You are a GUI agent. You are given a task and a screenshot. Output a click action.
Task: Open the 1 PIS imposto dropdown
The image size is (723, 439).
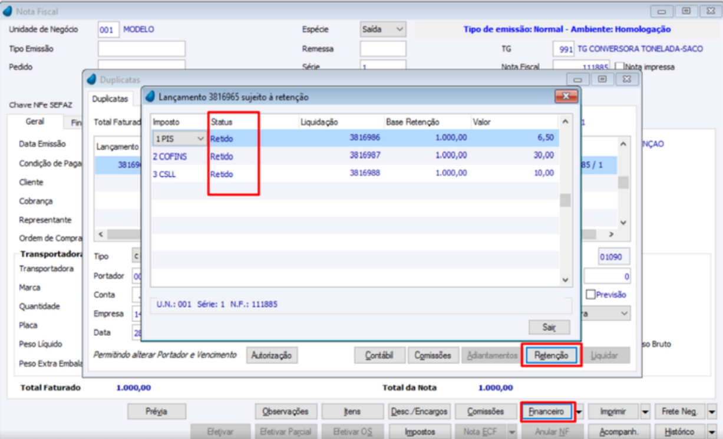coord(179,138)
